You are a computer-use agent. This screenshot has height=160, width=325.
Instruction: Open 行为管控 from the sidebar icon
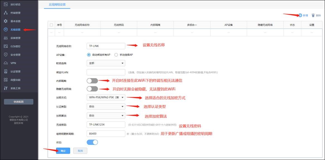[6, 46]
